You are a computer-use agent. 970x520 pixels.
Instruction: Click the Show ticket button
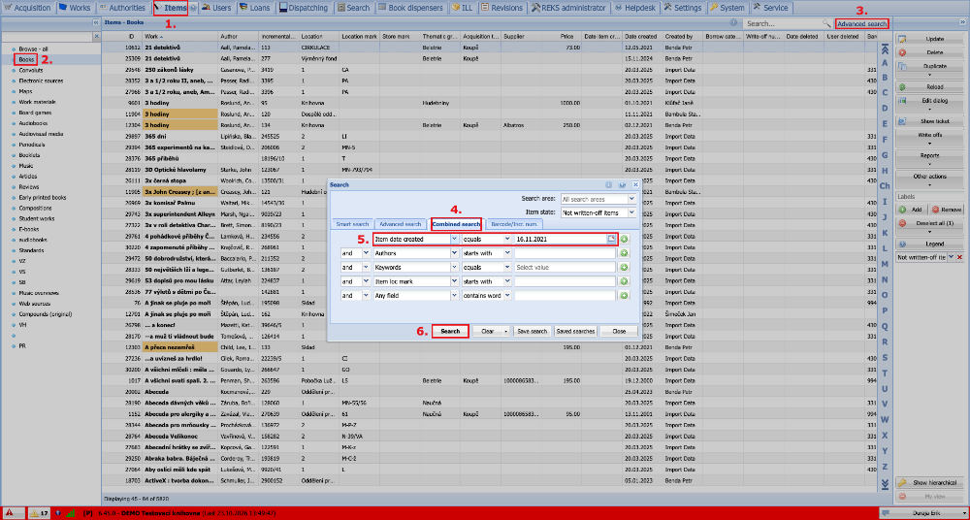click(x=930, y=121)
